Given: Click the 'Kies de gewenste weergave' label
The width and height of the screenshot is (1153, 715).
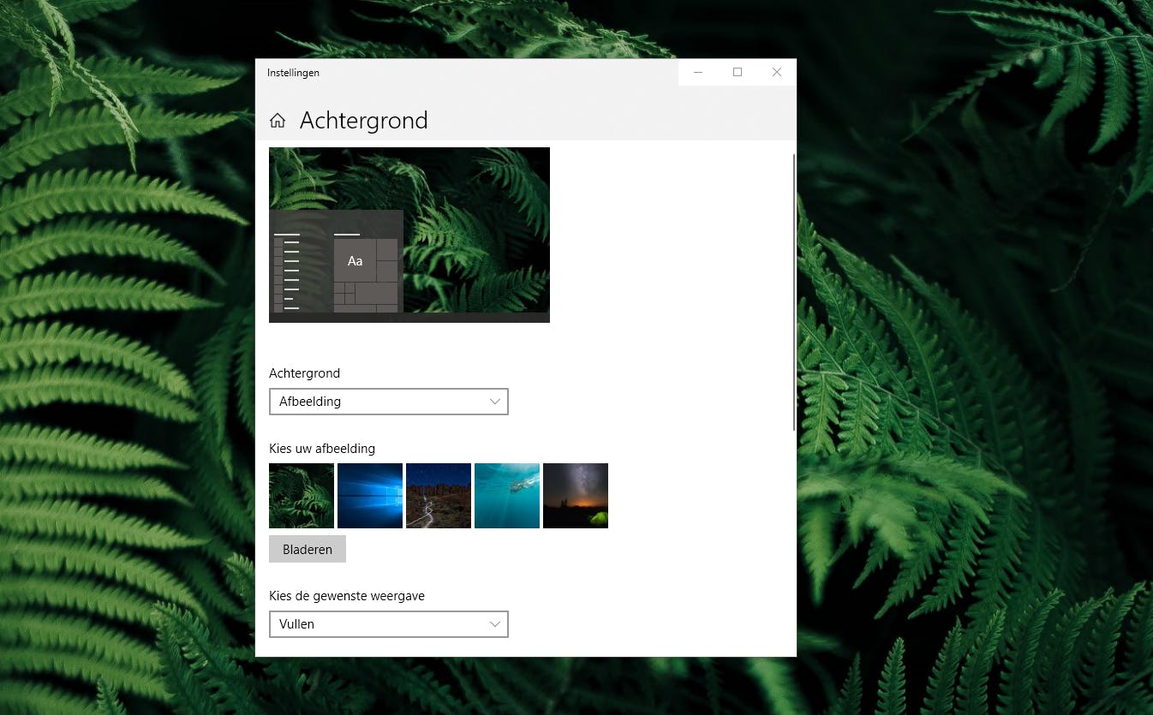Looking at the screenshot, I should coord(347,596).
